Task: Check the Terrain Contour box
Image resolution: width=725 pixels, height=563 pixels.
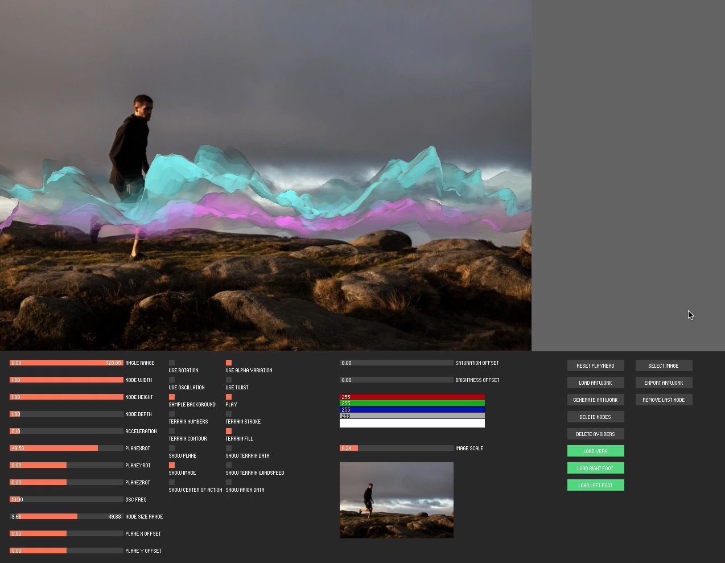Action: tap(172, 431)
